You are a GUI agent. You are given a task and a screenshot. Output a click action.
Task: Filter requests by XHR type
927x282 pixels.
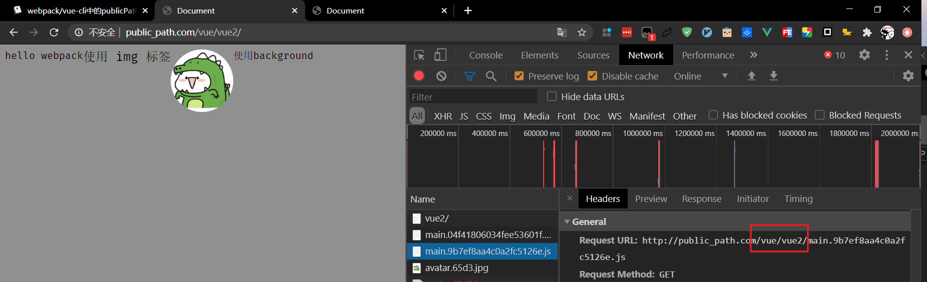click(442, 116)
